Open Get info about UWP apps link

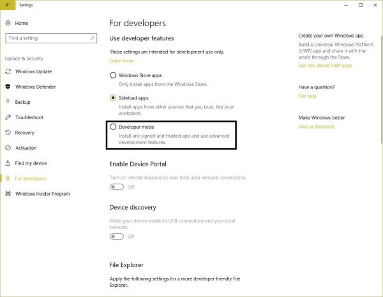click(x=325, y=66)
